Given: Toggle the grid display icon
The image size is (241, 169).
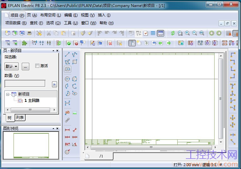Looking at the screenshot, I should click(x=153, y=33).
